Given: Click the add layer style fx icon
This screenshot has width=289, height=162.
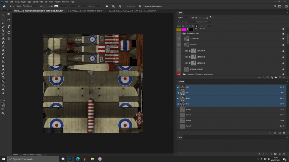Looking at the screenshot, I should pyautogui.click(x=264, y=77).
